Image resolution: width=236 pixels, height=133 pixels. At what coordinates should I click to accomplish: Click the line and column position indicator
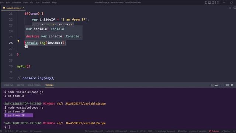(117, 132)
